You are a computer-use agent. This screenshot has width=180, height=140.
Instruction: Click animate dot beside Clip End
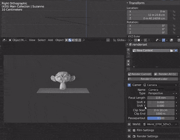click(x=176, y=114)
